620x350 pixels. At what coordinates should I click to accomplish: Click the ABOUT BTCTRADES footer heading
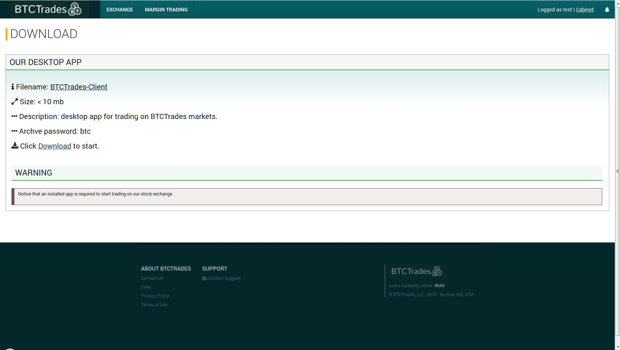(166, 269)
